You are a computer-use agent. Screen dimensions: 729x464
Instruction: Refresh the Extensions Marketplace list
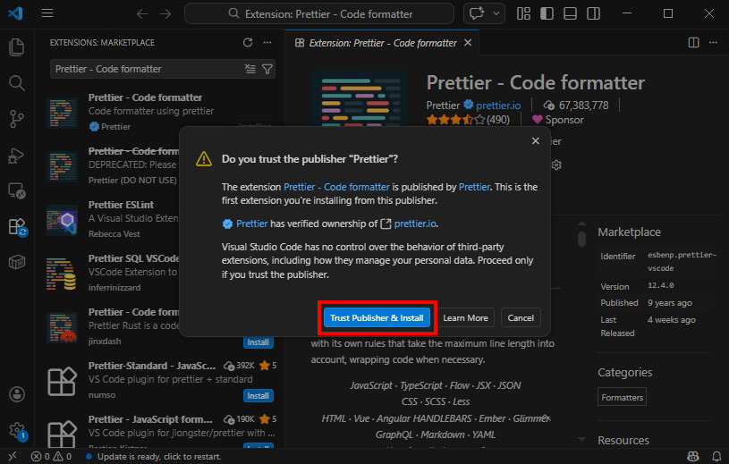coord(248,42)
